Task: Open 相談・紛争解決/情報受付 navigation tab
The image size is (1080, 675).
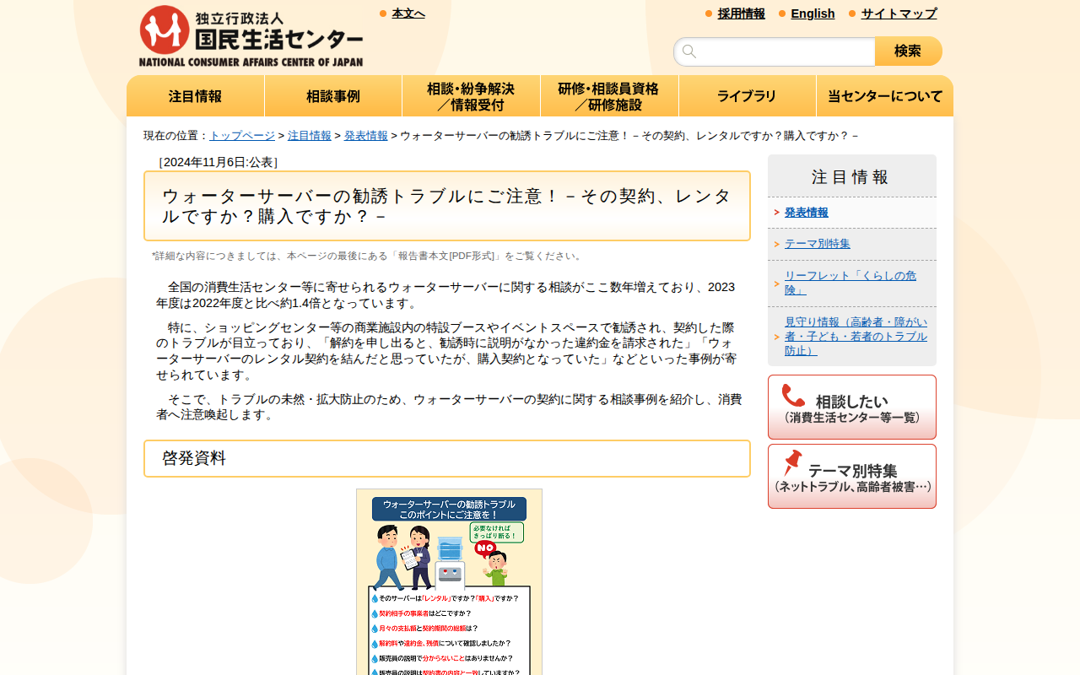Action: (471, 96)
